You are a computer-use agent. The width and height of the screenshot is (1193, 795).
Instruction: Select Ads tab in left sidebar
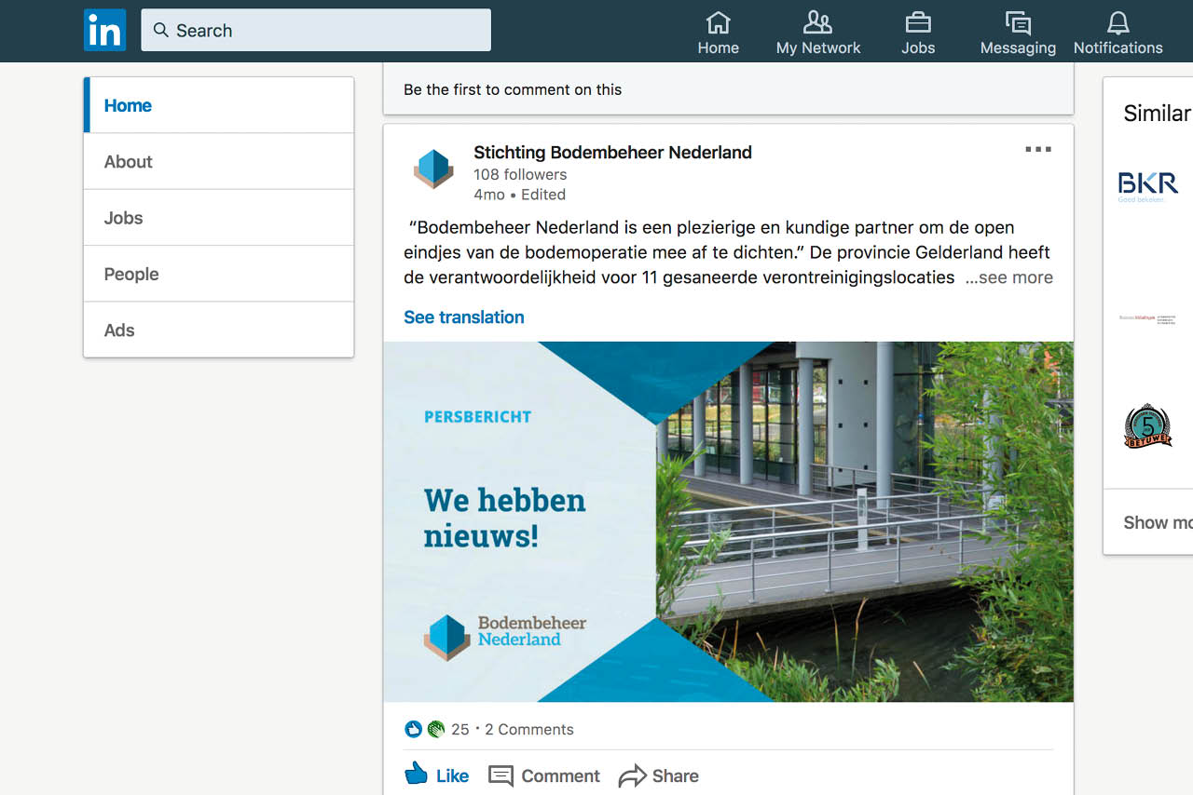pyautogui.click(x=218, y=330)
